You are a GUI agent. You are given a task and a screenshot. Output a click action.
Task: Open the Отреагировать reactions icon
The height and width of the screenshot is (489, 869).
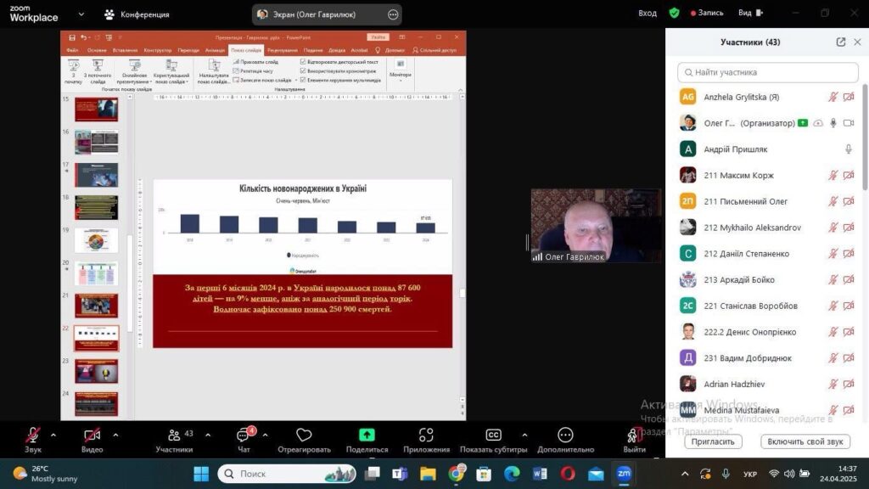(x=304, y=436)
